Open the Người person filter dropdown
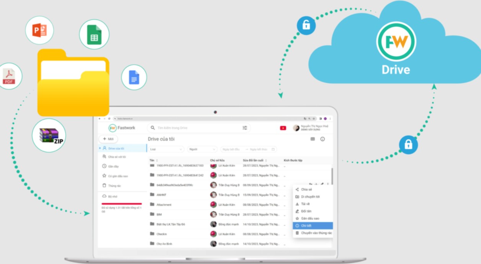481x264 pixels. (x=202, y=149)
